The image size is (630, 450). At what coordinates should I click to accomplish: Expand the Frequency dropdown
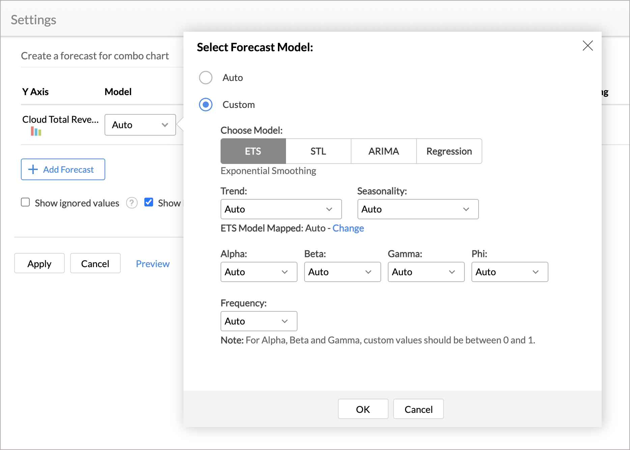click(x=259, y=321)
